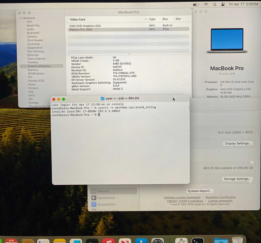261x243 pixels.
Task: Click the battery status icon in menu bar
Action: (x=196, y=5)
